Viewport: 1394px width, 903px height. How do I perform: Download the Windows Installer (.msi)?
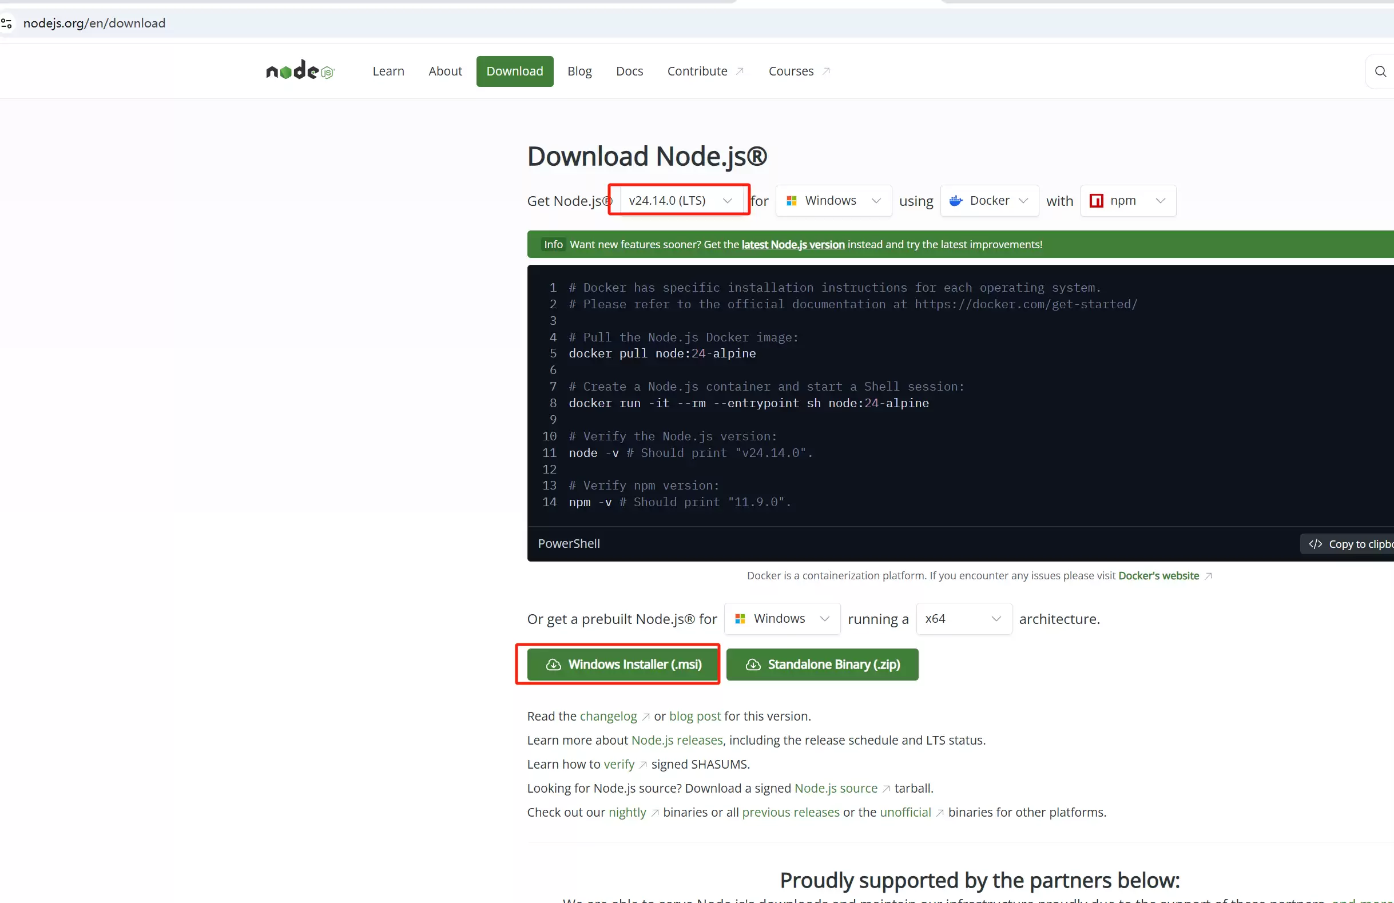[623, 665]
